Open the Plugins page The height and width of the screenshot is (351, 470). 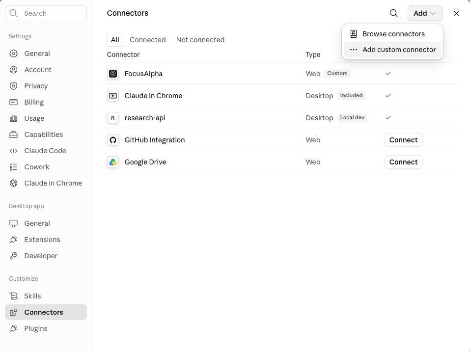46,328
